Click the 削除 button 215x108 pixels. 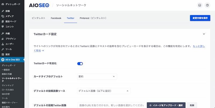(192, 105)
